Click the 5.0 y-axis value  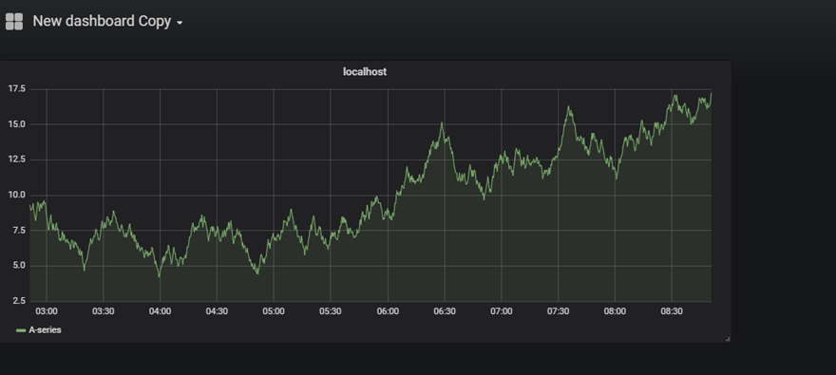[19, 266]
